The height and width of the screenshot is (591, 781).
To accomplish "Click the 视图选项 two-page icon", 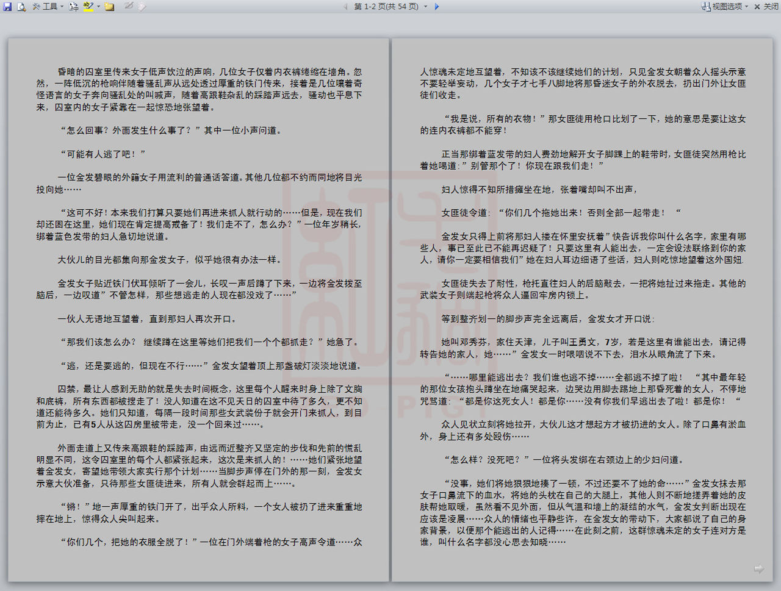I will (x=706, y=7).
